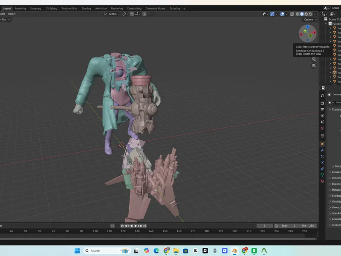341x256 pixels.
Task: Toggle snapping magnet in header
Action: (x=132, y=14)
